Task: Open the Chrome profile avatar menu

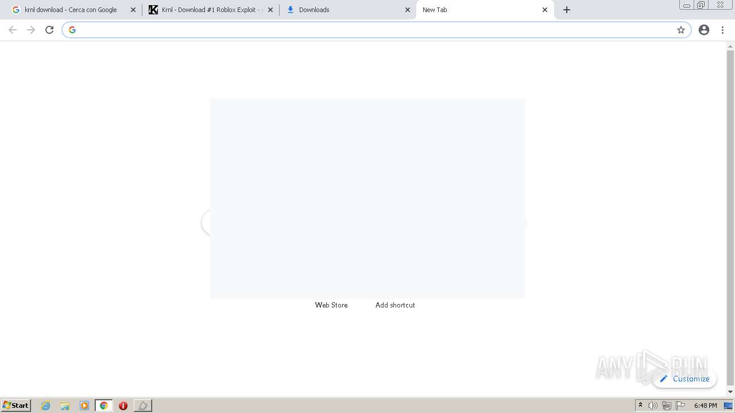Action: click(x=704, y=30)
